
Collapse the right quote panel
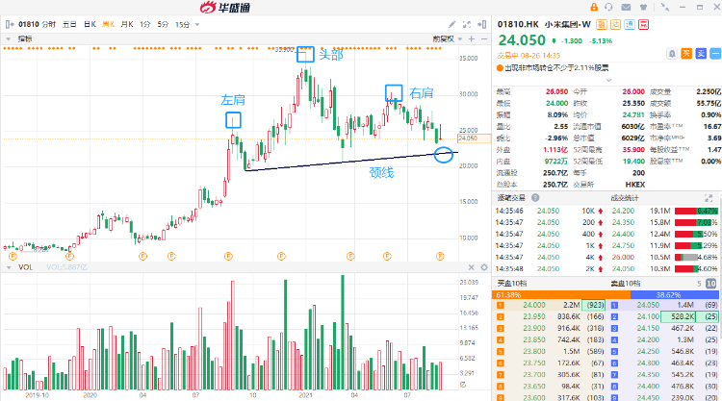481,24
